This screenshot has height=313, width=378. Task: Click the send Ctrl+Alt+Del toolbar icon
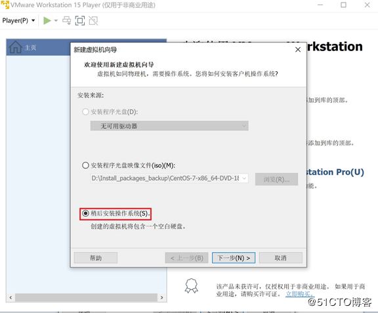coord(66,21)
